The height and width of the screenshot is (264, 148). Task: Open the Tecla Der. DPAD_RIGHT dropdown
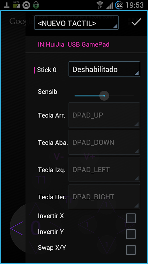(x=104, y=197)
